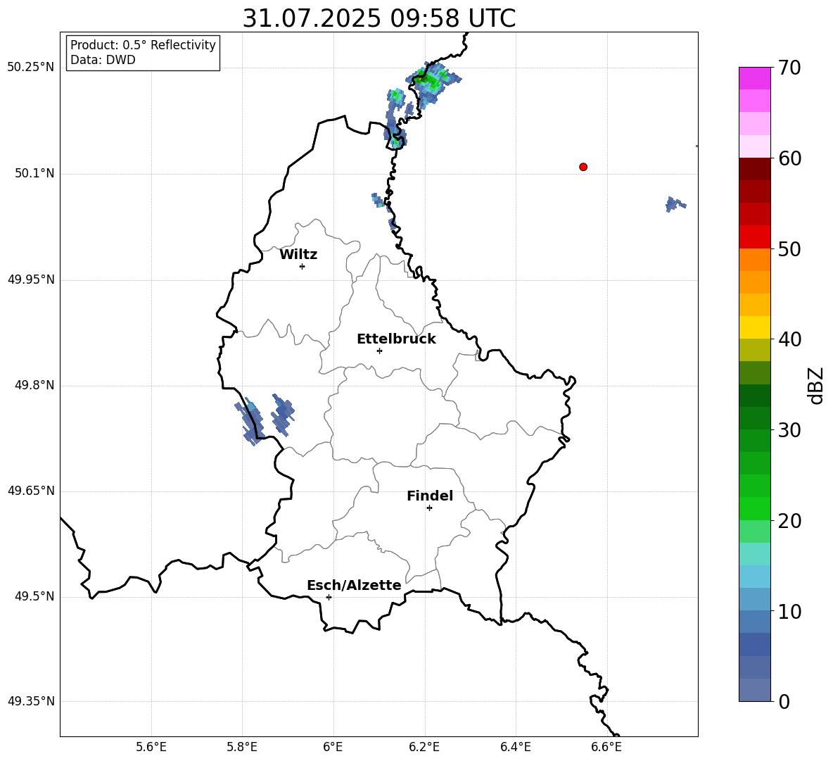
Task: Click the 60 colorbar tick label
Action: 789,158
